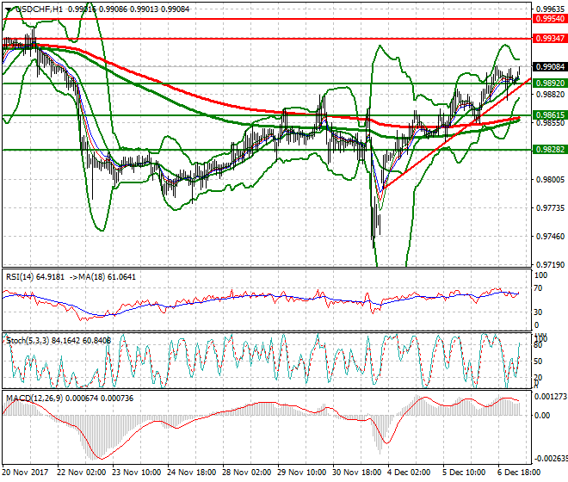Click the 24 Nov 18:00 time label
Viewport: 568px width, 482px height.
tap(192, 473)
